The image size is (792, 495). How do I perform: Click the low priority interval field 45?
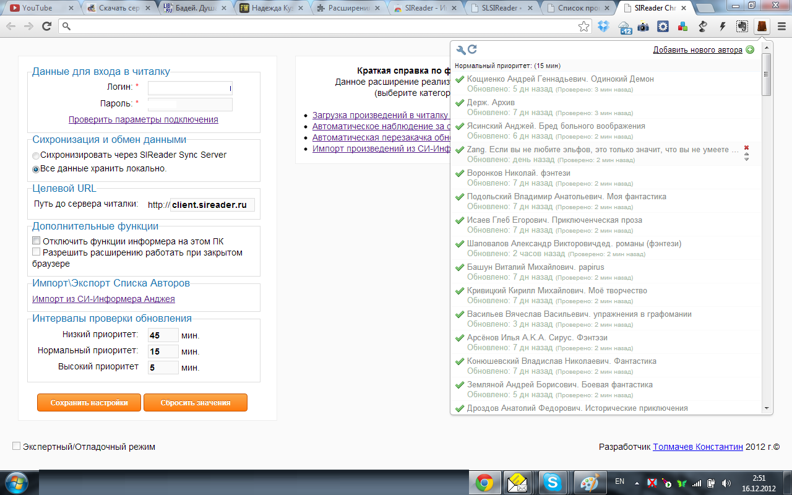pos(163,335)
